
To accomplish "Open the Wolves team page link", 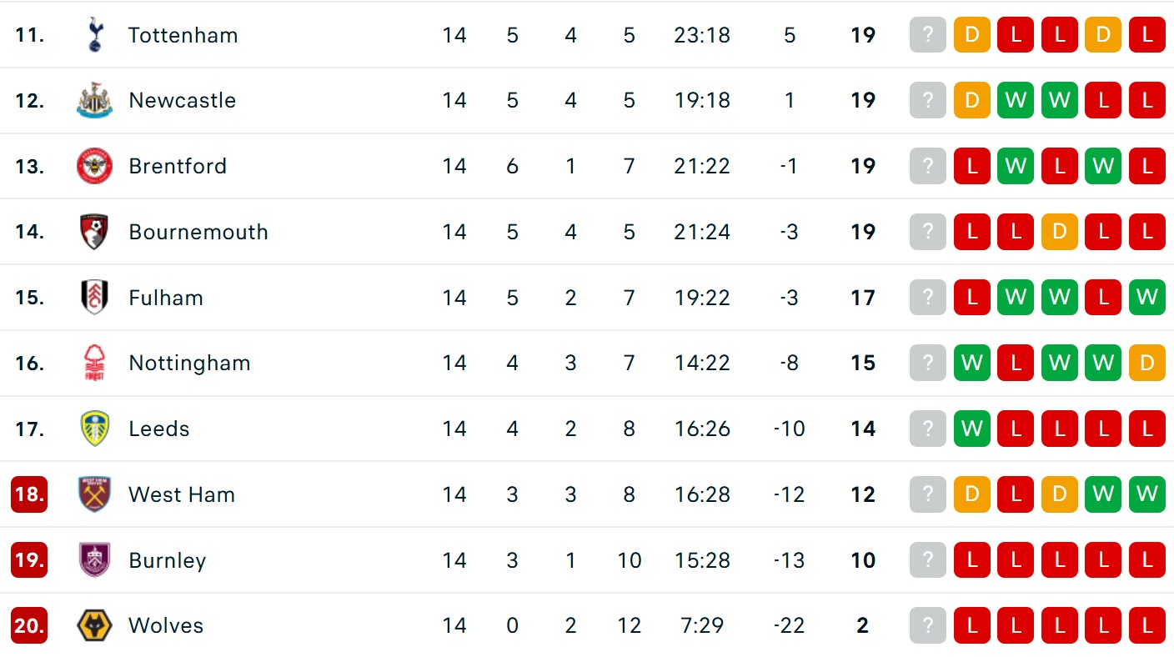I will coord(166,625).
